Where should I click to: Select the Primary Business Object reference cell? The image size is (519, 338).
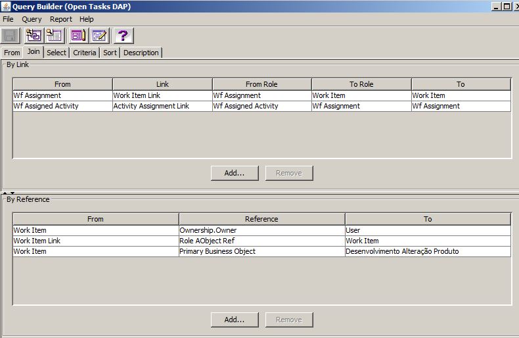262,251
